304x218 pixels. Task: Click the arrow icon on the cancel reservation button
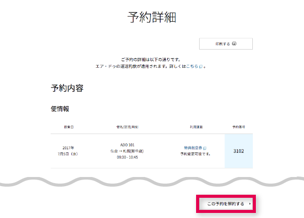pyautogui.click(x=250, y=204)
